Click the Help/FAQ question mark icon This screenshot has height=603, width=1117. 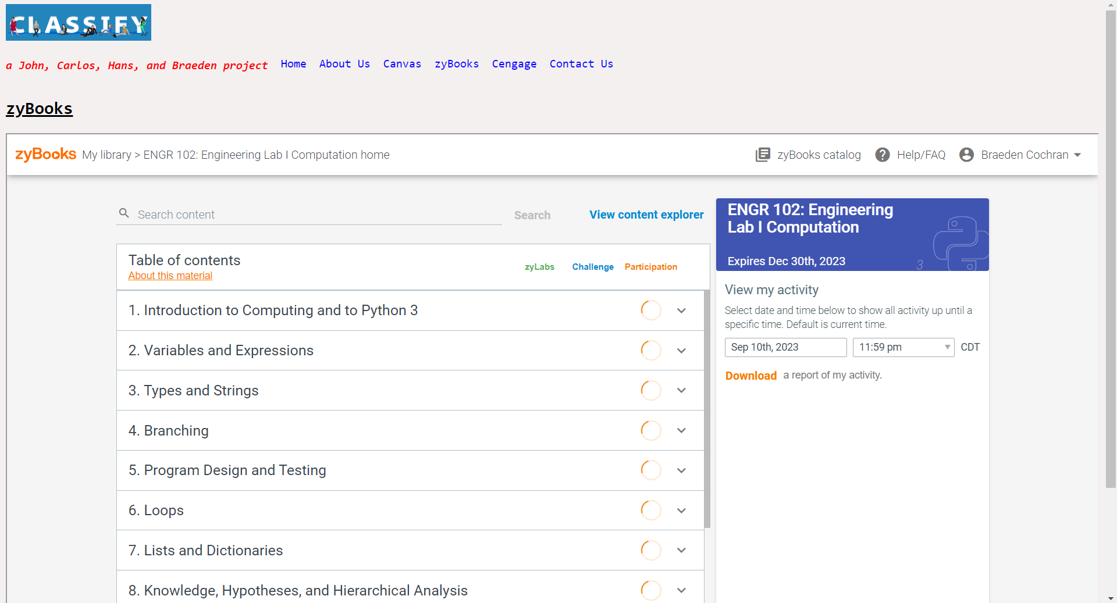pos(883,155)
